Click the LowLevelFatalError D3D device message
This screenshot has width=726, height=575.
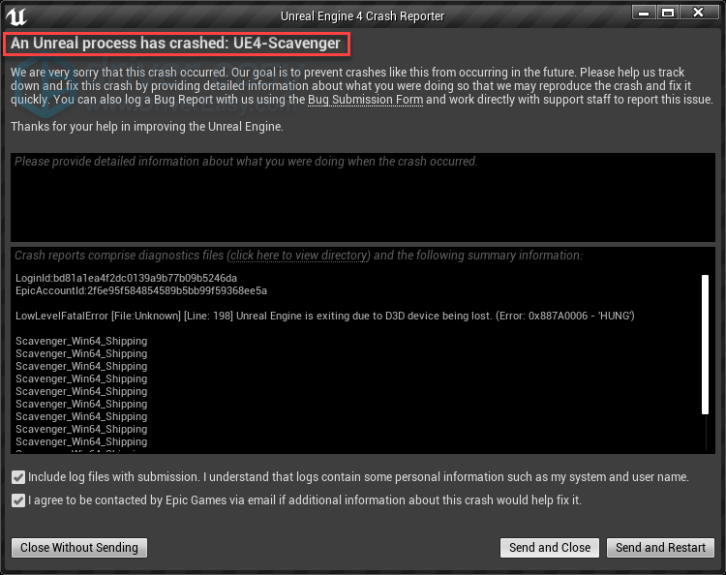click(x=324, y=317)
